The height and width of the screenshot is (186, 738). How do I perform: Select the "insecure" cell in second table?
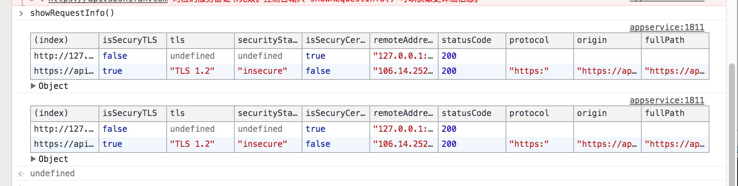[x=263, y=144]
